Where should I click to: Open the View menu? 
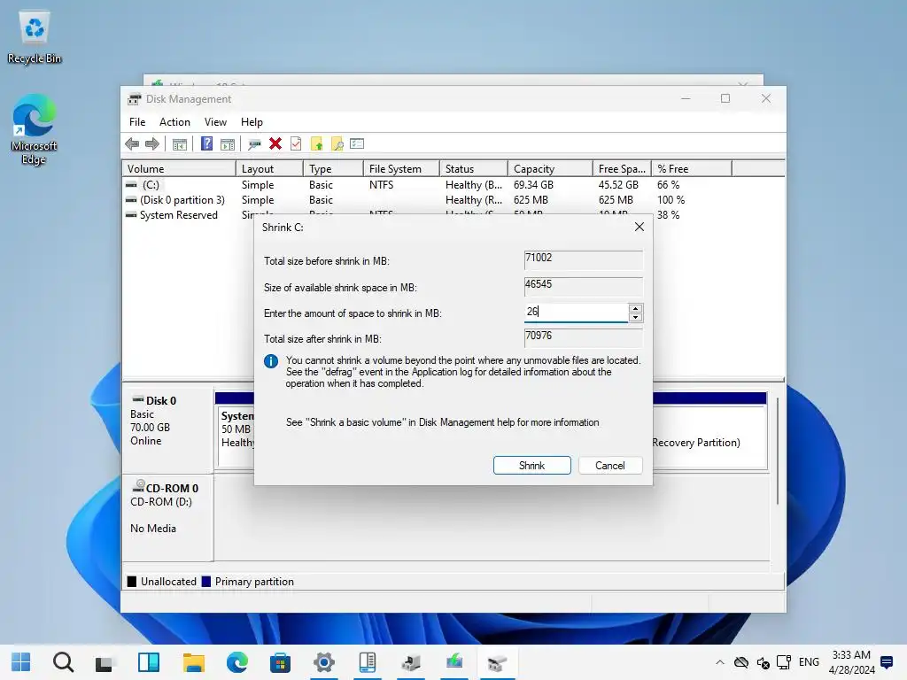(215, 122)
